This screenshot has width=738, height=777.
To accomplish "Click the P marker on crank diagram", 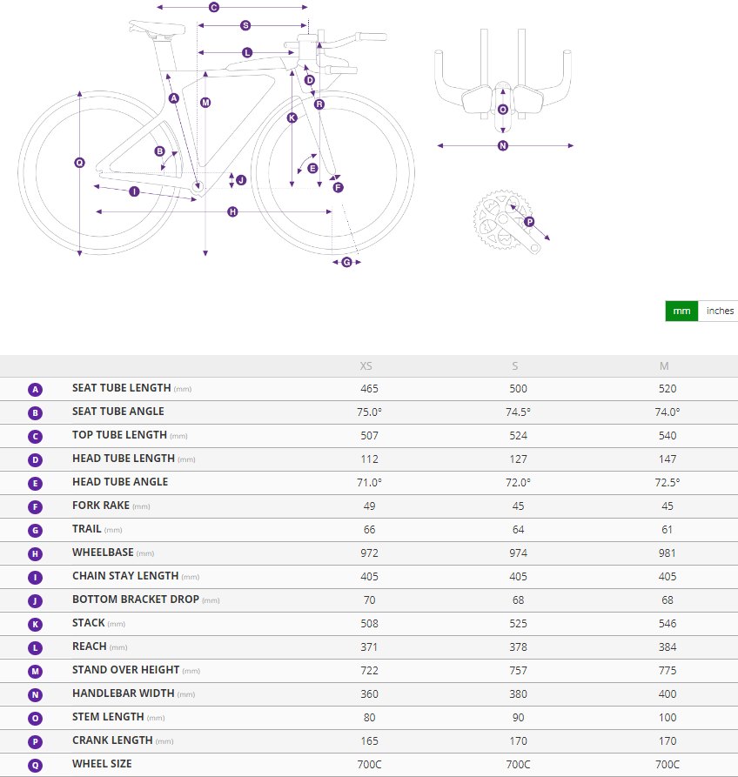I will 529,222.
